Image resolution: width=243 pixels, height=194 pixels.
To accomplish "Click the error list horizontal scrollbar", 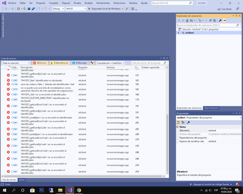I will pos(83,176).
